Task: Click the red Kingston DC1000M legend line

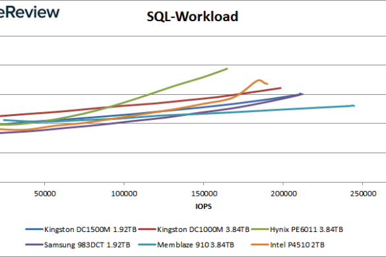Action: pyautogui.click(x=147, y=229)
